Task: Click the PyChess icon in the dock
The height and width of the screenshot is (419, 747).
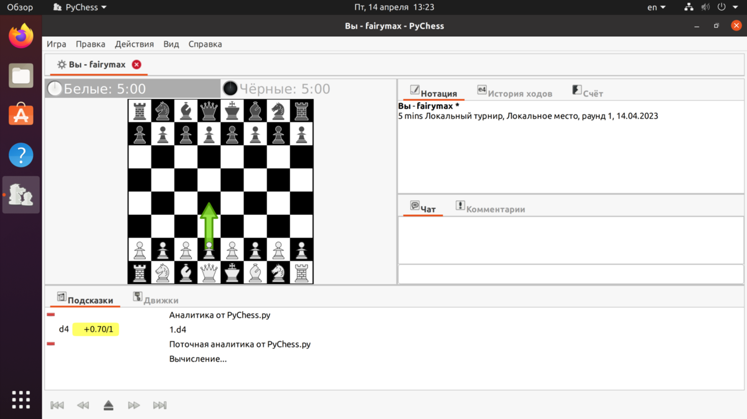Action: coord(21,195)
